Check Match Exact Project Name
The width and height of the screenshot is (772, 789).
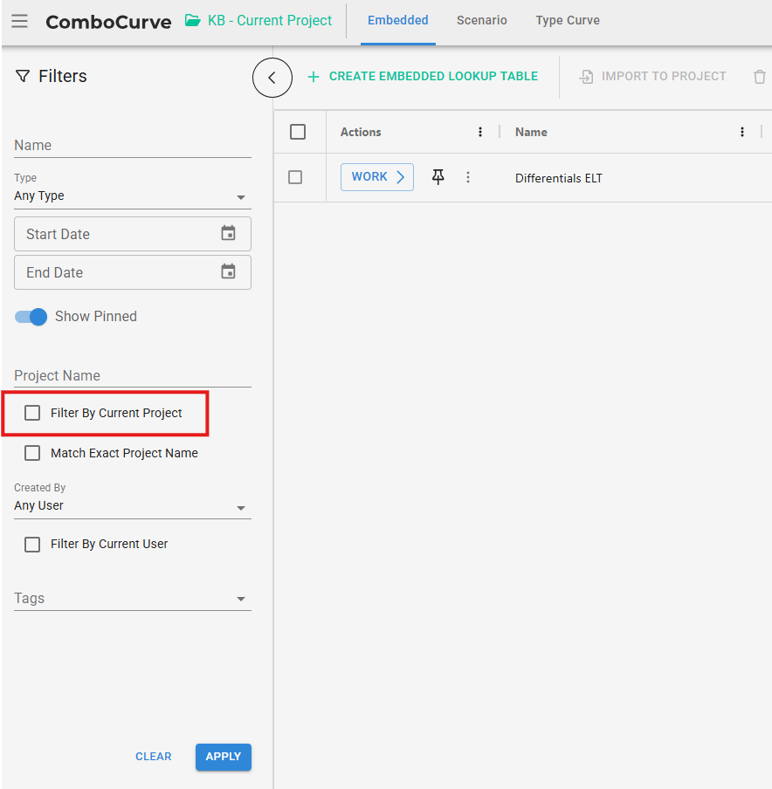pyautogui.click(x=32, y=453)
